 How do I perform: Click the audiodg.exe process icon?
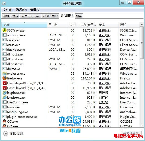[5, 35]
